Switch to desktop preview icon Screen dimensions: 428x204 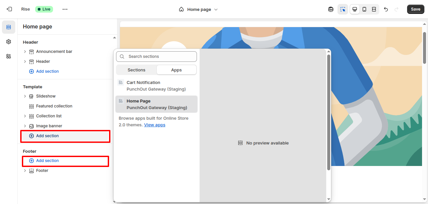(x=355, y=9)
